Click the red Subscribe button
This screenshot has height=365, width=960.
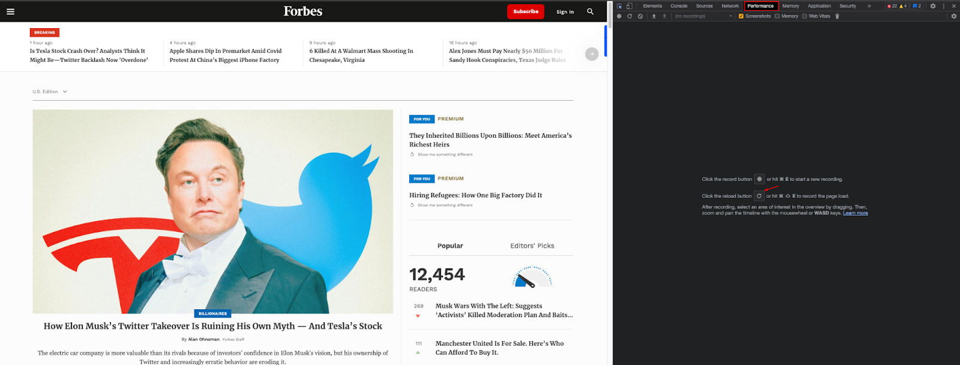click(526, 11)
